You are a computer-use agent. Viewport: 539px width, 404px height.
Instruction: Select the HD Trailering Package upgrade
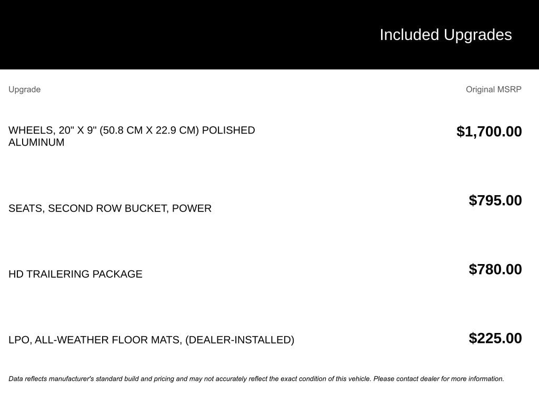tap(75, 274)
